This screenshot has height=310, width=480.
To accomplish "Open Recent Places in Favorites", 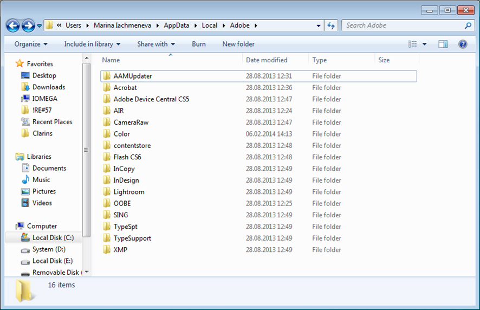I will point(53,121).
